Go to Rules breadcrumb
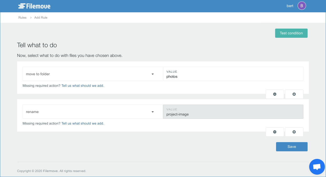This screenshot has height=177, width=326. [22, 18]
